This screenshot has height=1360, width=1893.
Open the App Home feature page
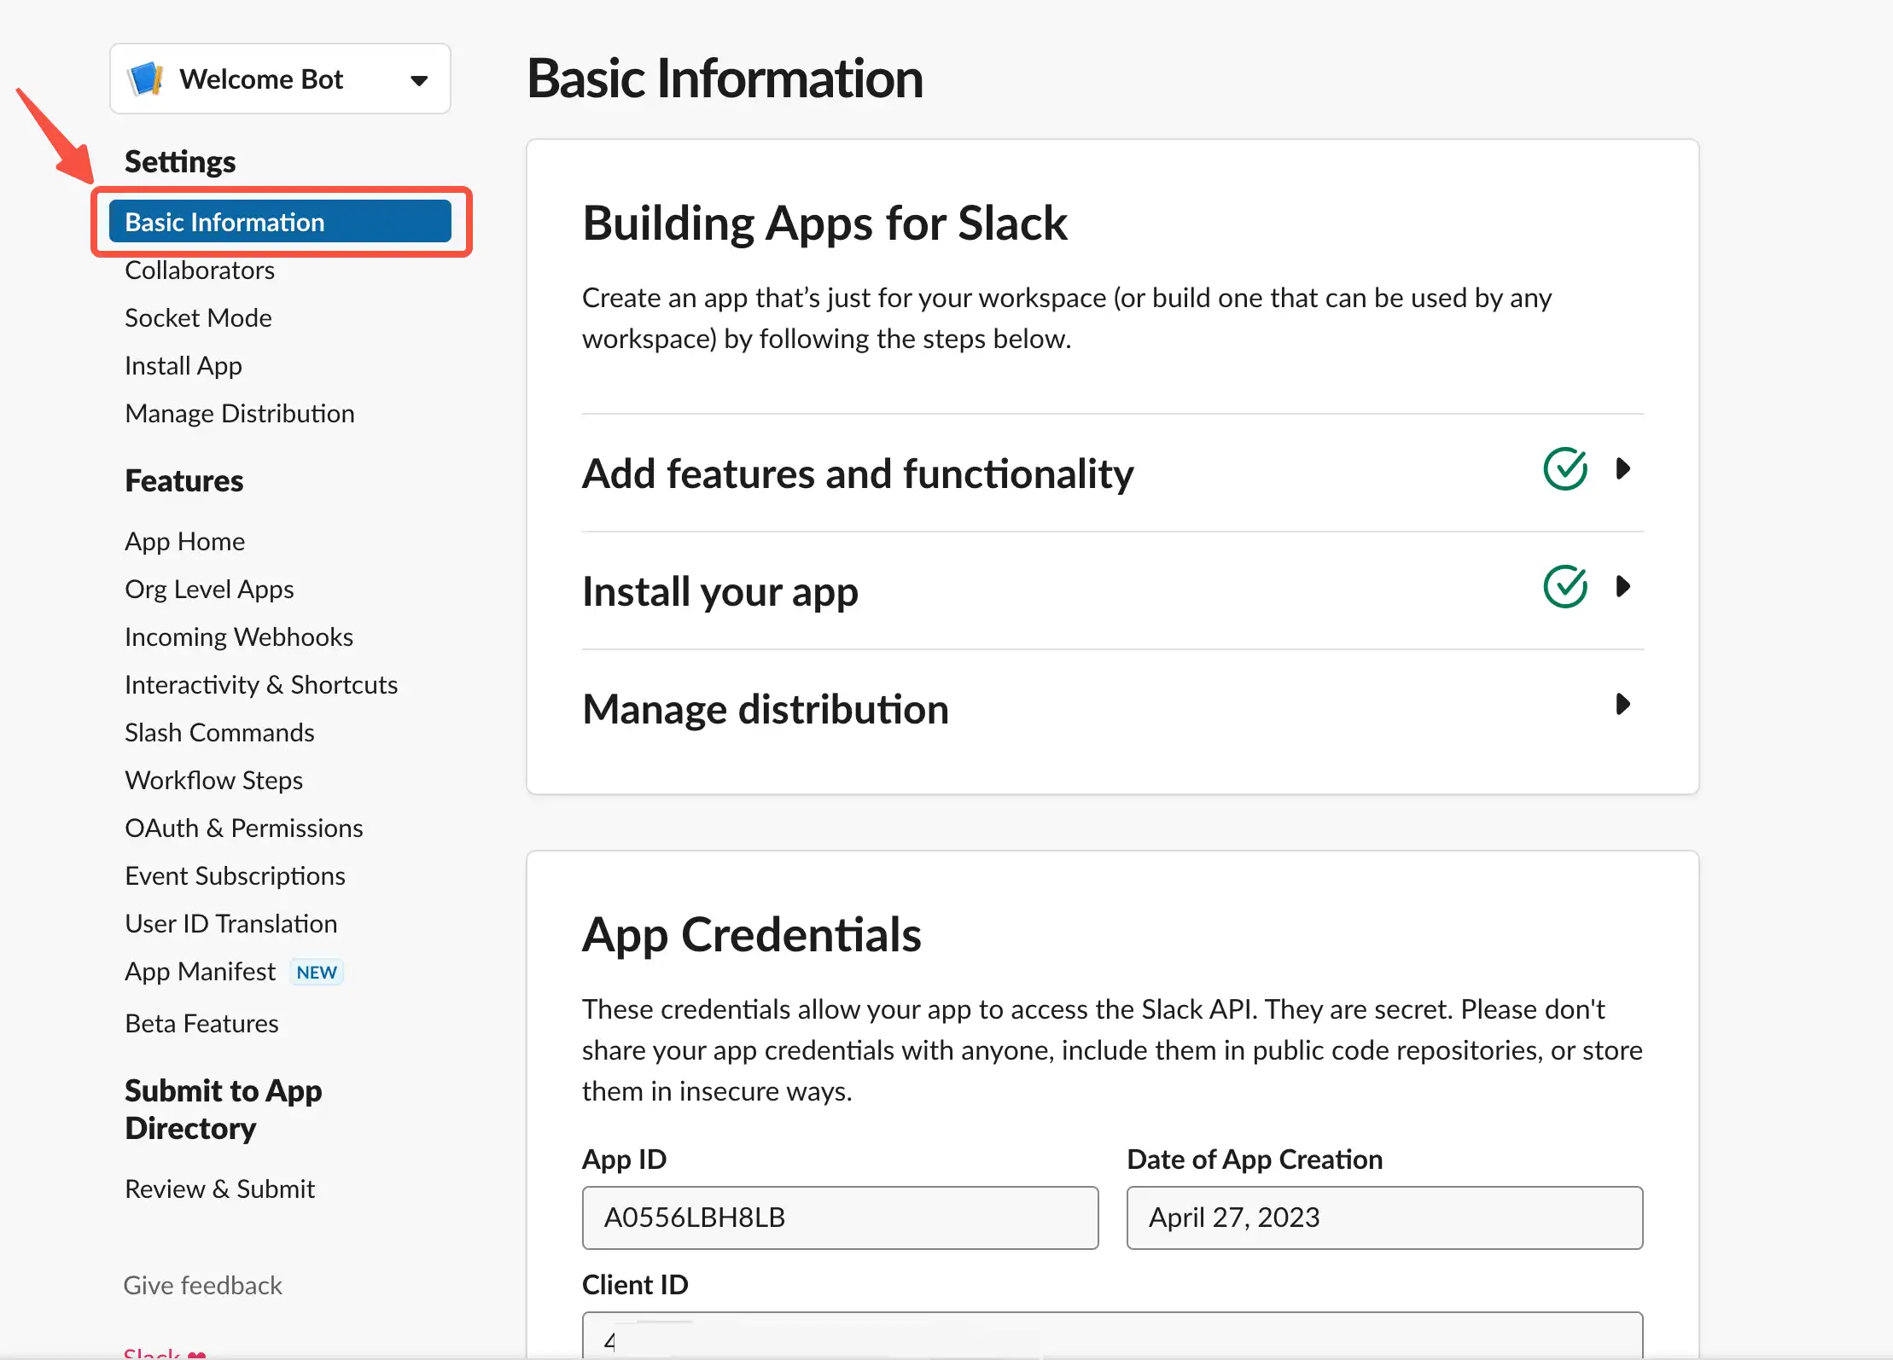click(185, 541)
